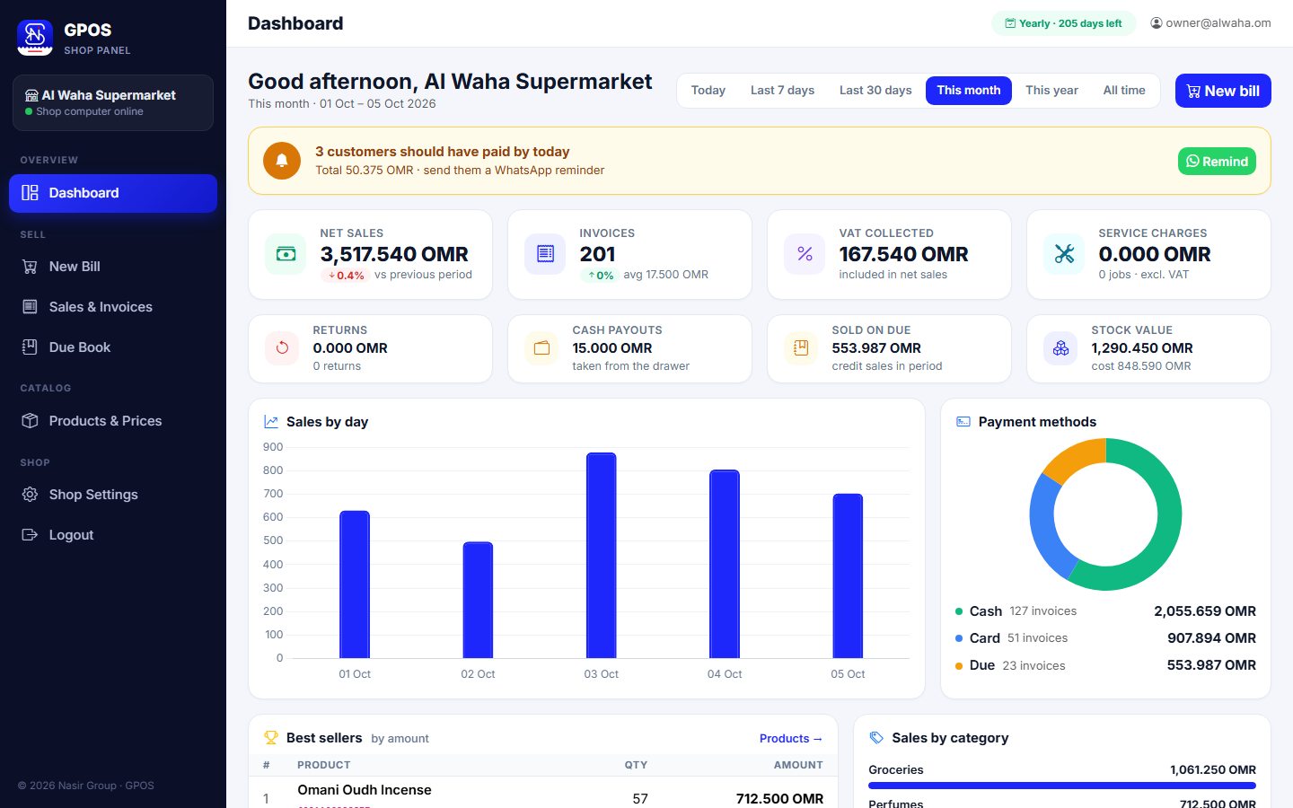Send WhatsApp reminders with Remind button
The image size is (1293, 808).
coord(1217,162)
